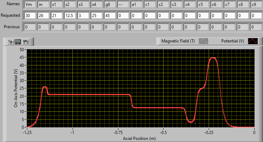Image resolution: width=263 pixels, height=142 pixels.
Task: Click the On-Axis Potential (V) axis label
Action: pyautogui.click(x=16, y=88)
